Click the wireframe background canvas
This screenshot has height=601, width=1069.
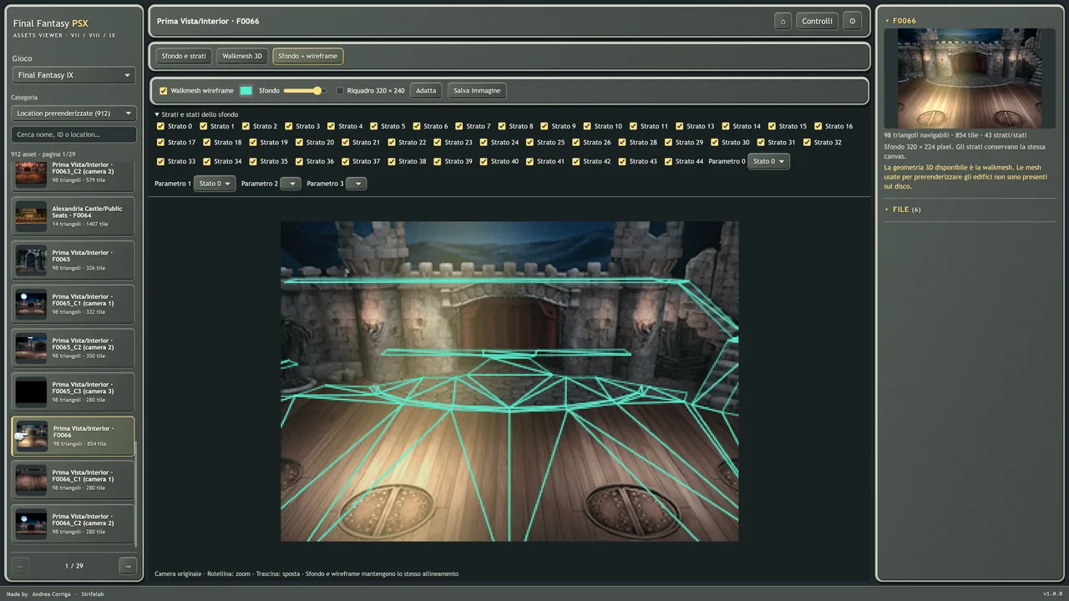[509, 381]
